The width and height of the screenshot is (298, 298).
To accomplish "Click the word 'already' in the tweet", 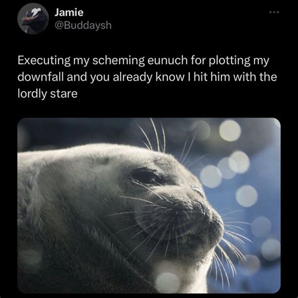I will pyautogui.click(x=133, y=77).
